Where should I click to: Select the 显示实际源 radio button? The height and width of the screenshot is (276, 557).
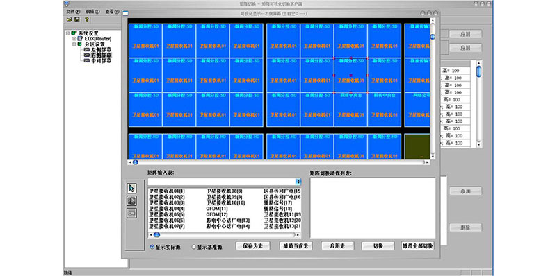click(x=153, y=247)
